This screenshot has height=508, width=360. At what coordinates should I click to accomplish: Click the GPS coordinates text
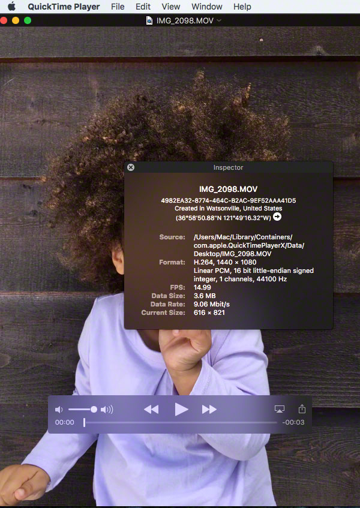pyautogui.click(x=223, y=218)
